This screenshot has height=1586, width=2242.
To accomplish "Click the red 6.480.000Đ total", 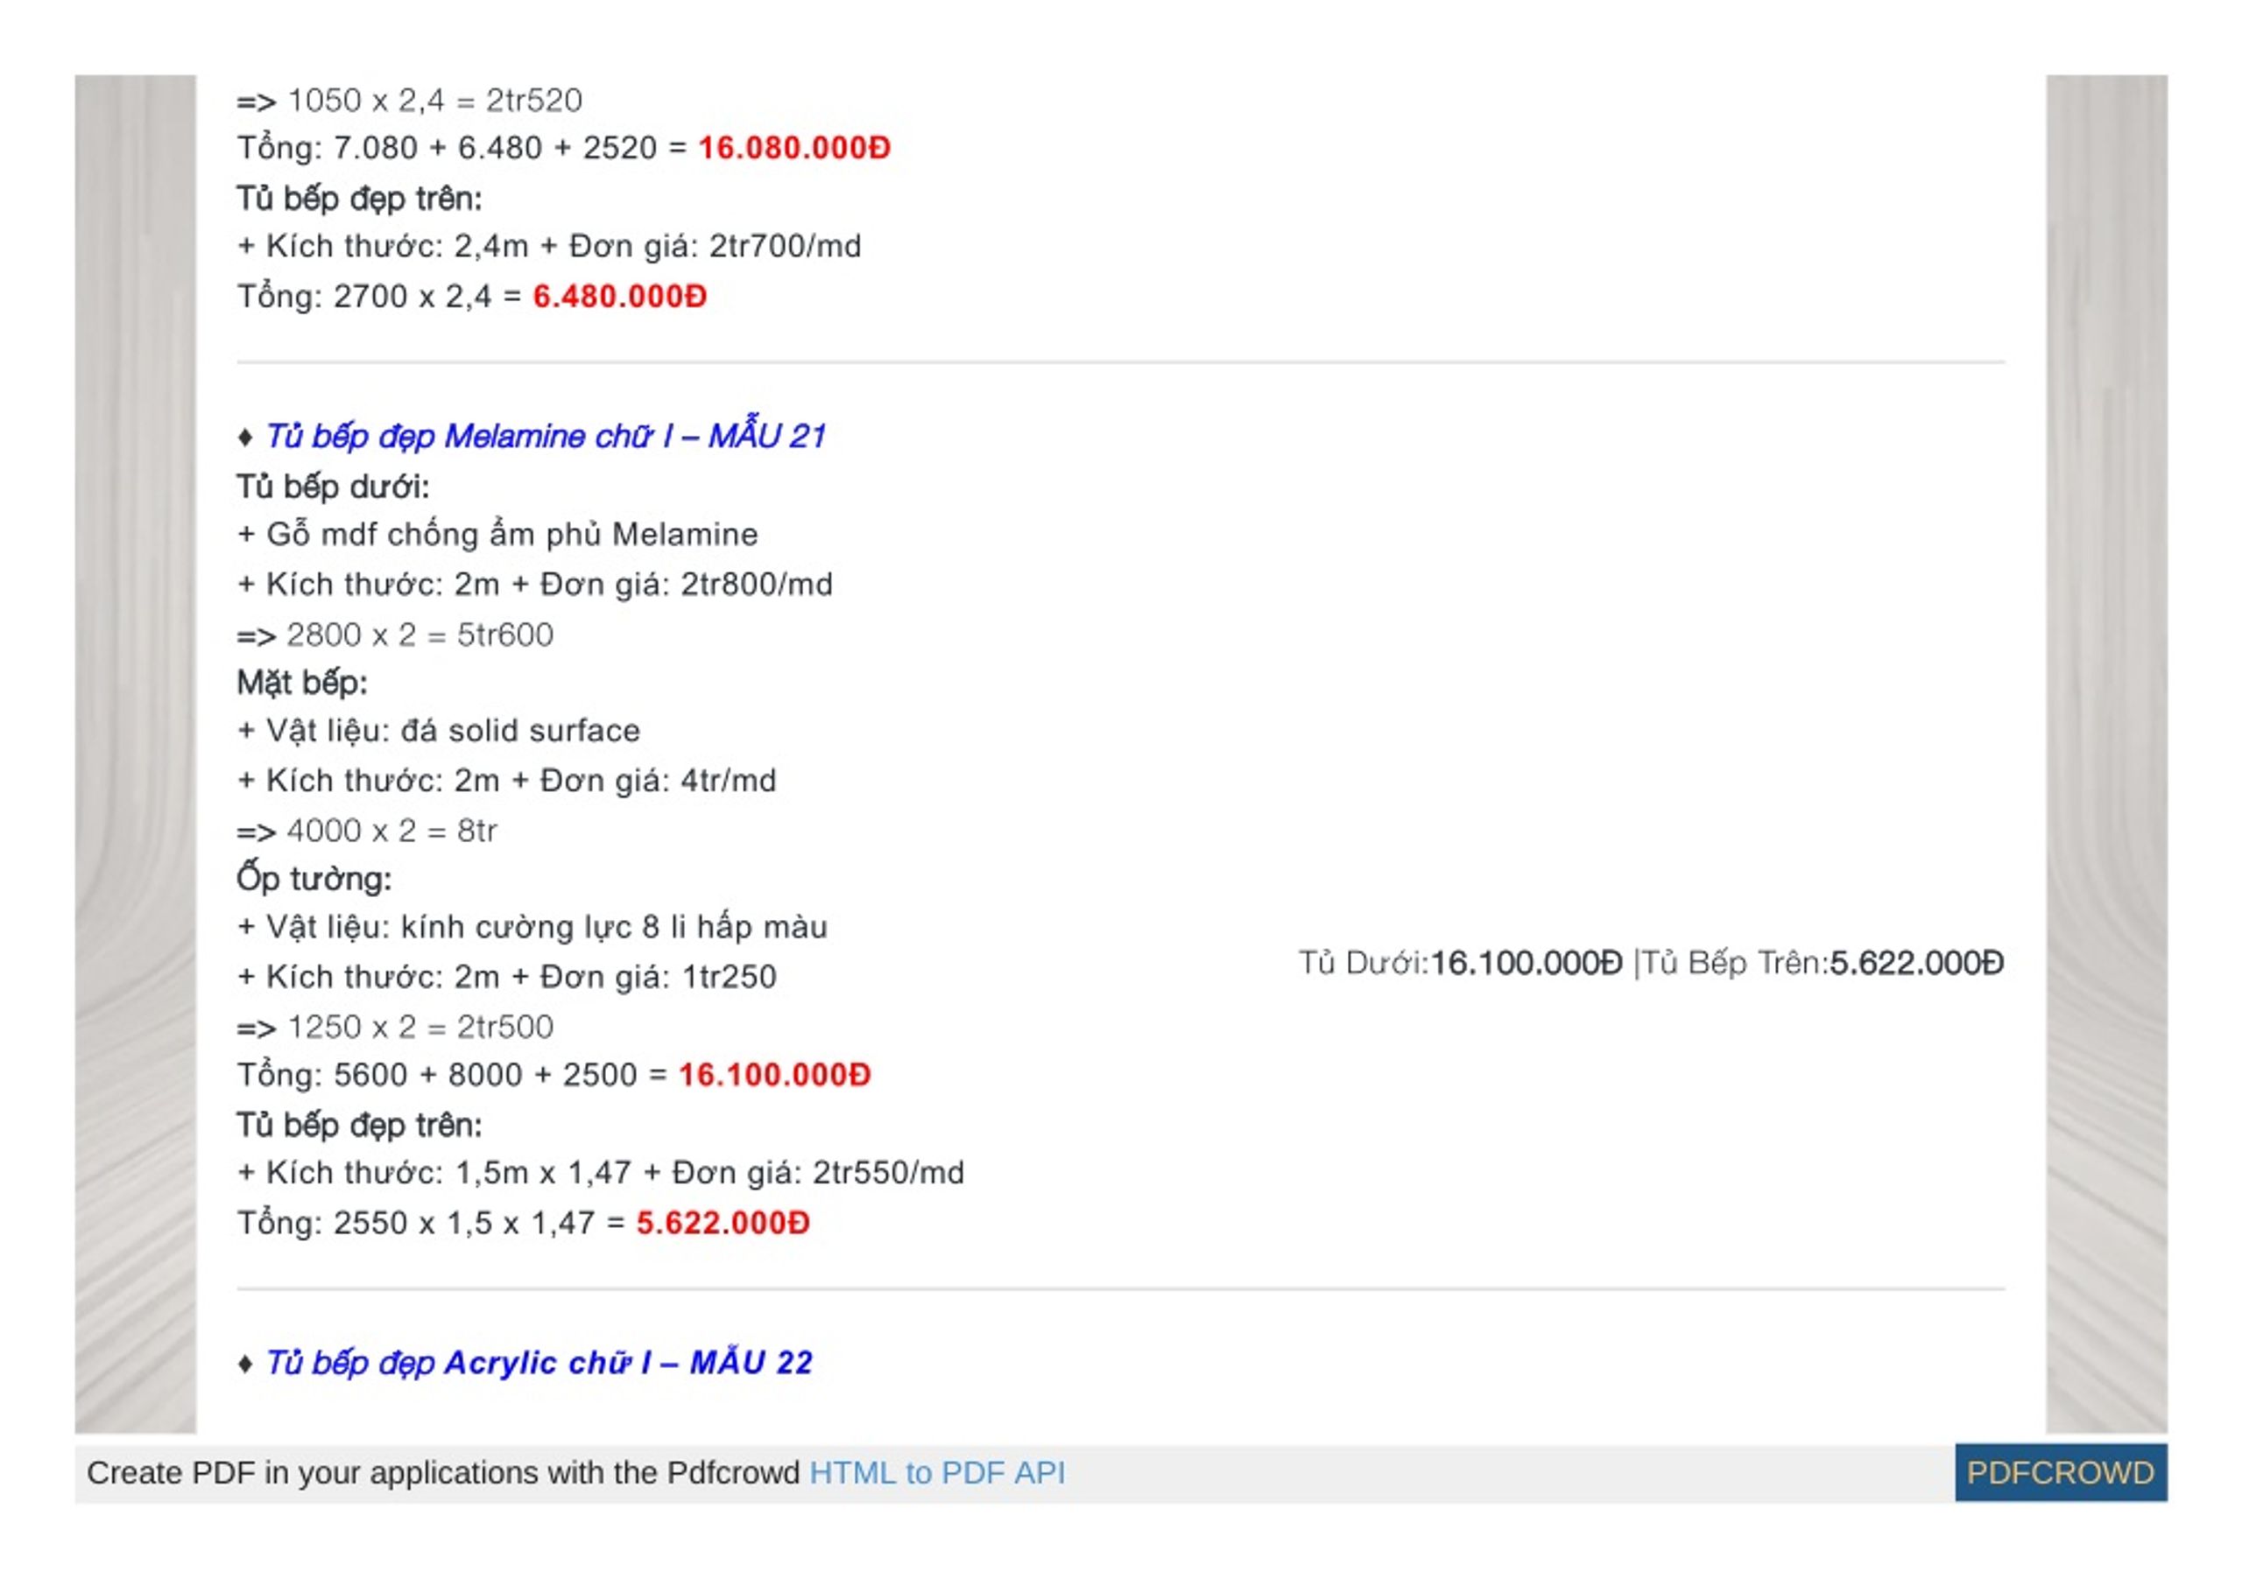I will click(619, 296).
